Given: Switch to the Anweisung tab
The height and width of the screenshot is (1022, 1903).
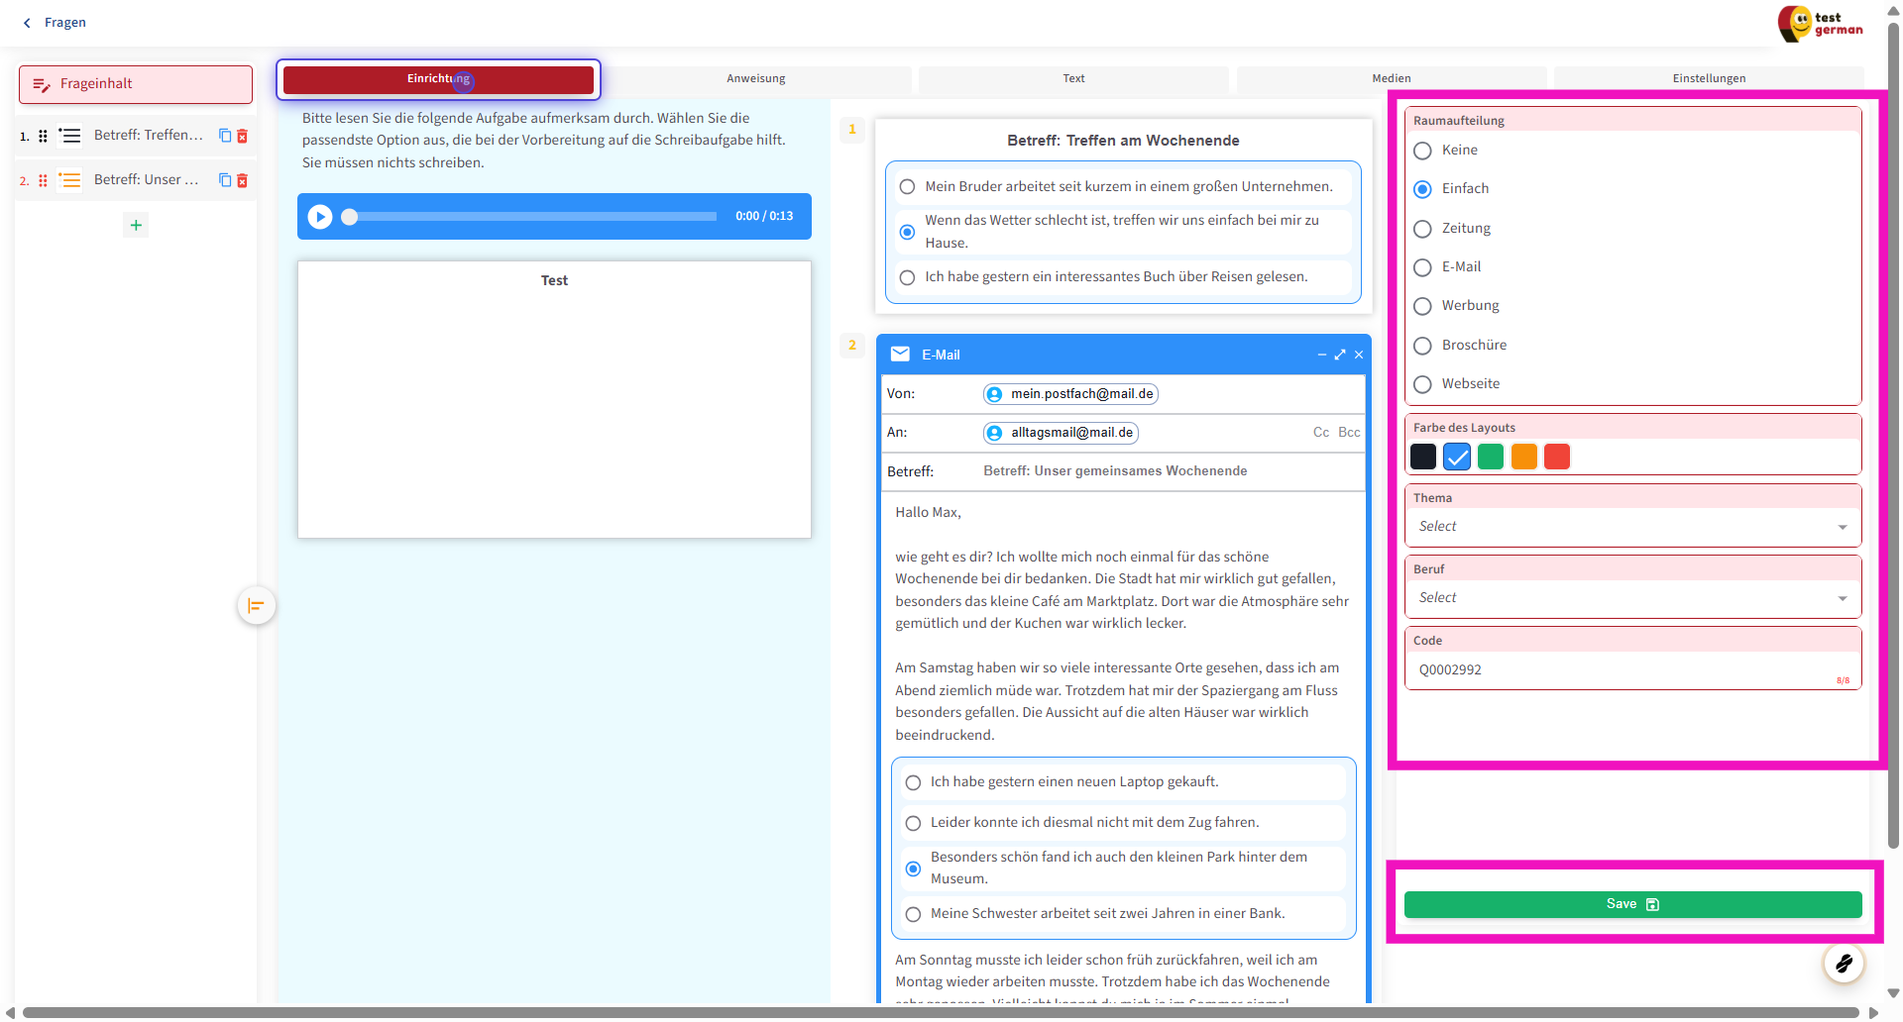Looking at the screenshot, I should (x=755, y=78).
